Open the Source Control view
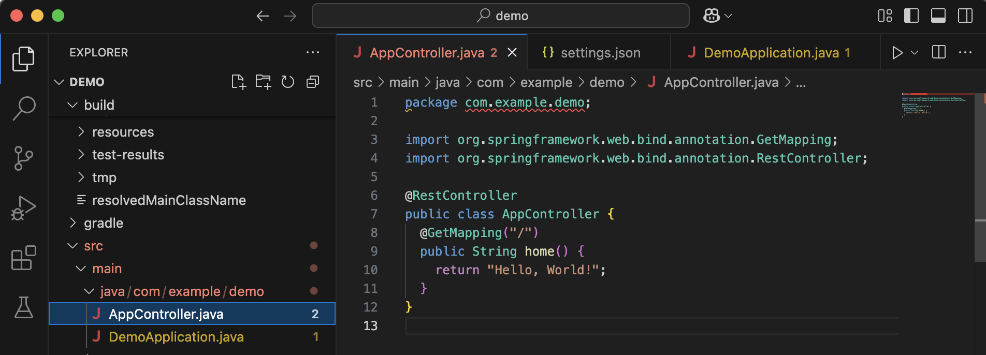986x355 pixels. (x=24, y=158)
